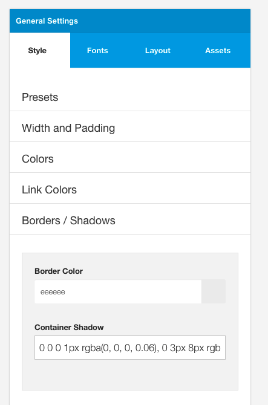Open the Layout tab
This screenshot has height=405, width=268.
[158, 50]
